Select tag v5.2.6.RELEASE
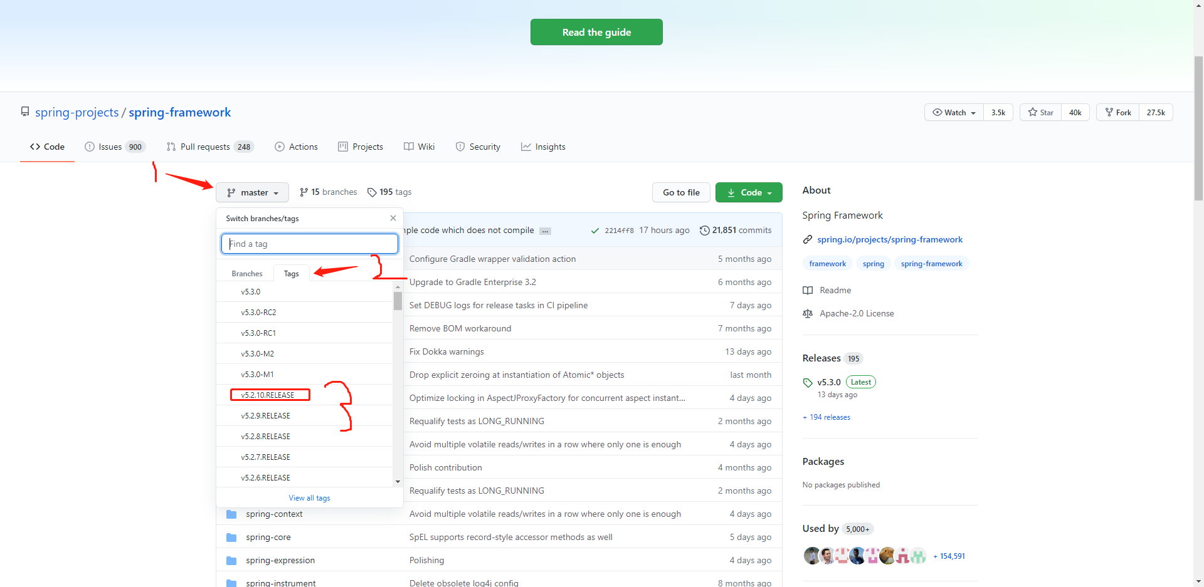This screenshot has width=1204, height=587. (305, 478)
